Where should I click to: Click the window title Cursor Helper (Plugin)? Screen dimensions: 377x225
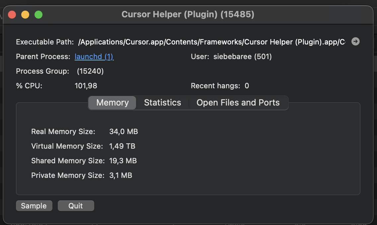click(x=188, y=14)
